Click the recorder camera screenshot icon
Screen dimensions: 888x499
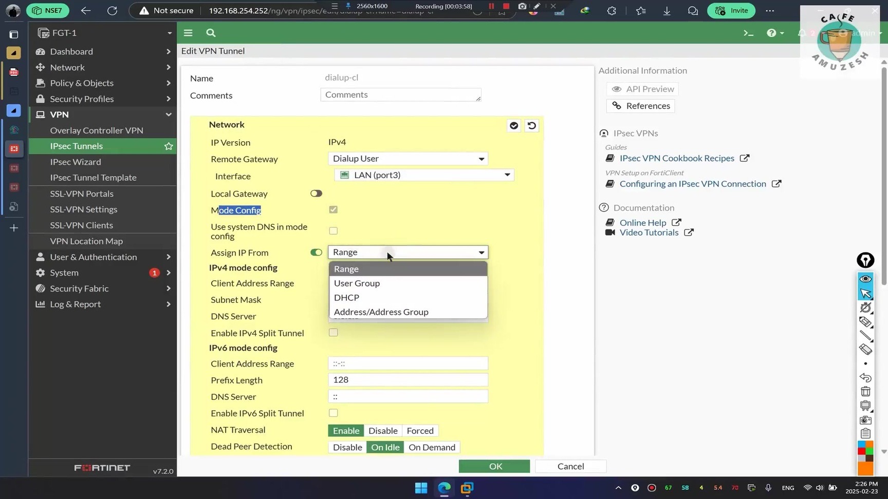pyautogui.click(x=522, y=6)
